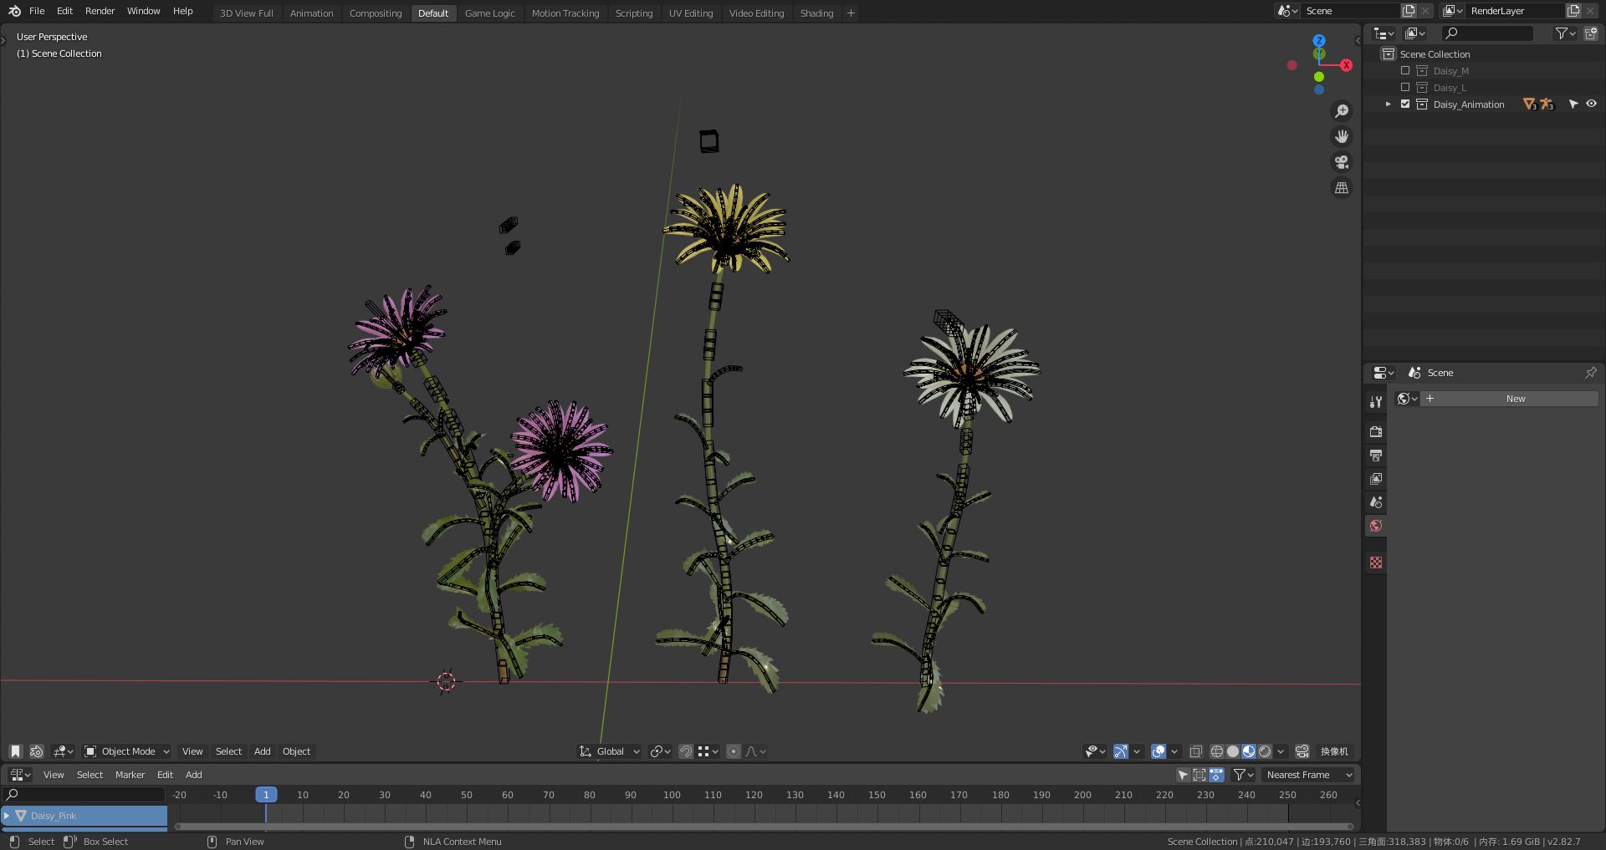Click frame 100 on the timeline ruler
The height and width of the screenshot is (850, 1606).
672,795
